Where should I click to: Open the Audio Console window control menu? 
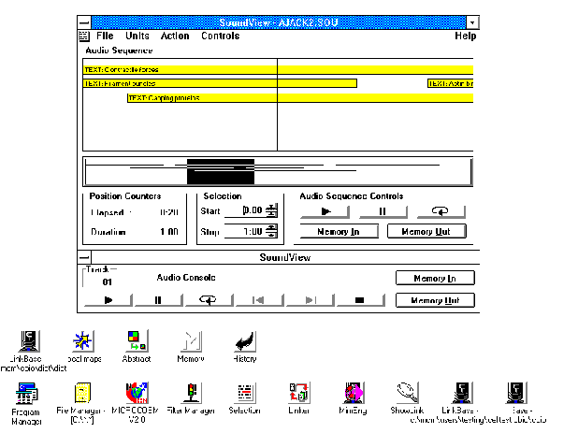pyautogui.click(x=84, y=257)
